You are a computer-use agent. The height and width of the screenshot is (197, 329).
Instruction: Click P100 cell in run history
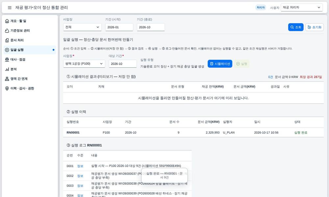pos(106,133)
